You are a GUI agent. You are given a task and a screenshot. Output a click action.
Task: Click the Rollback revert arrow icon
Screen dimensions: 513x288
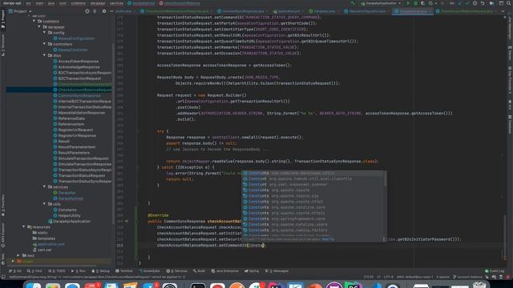click(x=483, y=3)
